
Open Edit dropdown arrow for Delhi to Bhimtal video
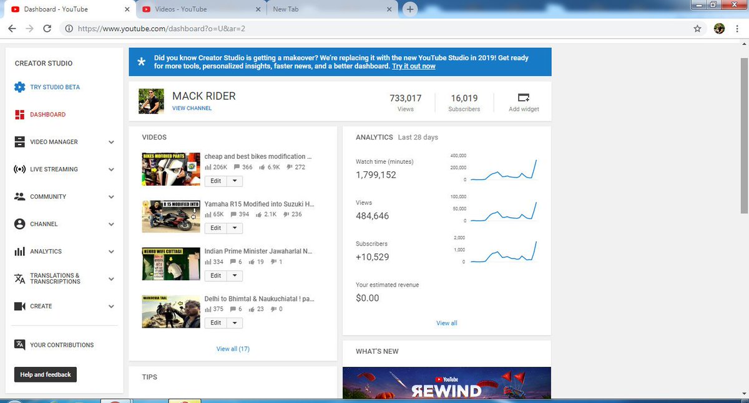pyautogui.click(x=235, y=323)
